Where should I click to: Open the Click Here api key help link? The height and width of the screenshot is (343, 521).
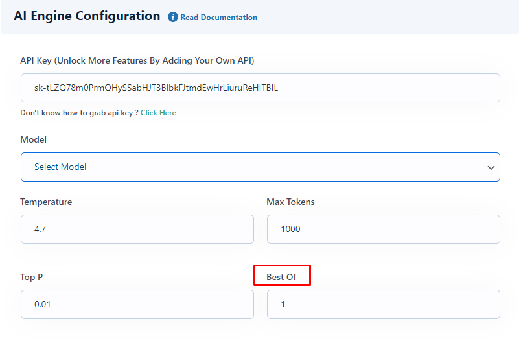pos(158,113)
